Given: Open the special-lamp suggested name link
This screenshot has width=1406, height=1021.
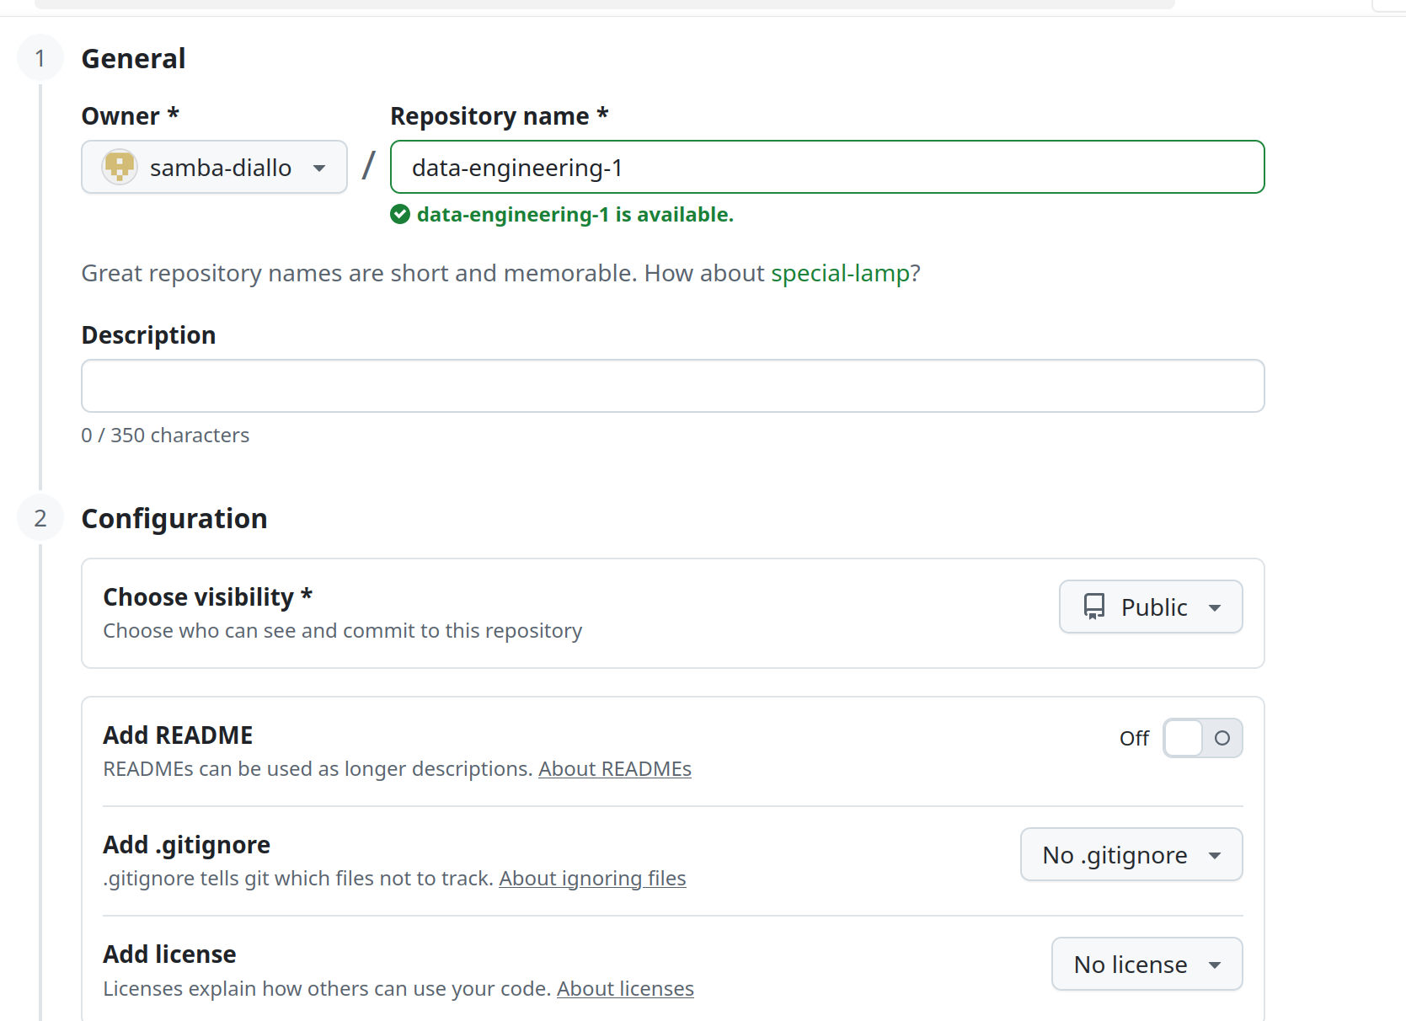Looking at the screenshot, I should (x=842, y=273).
